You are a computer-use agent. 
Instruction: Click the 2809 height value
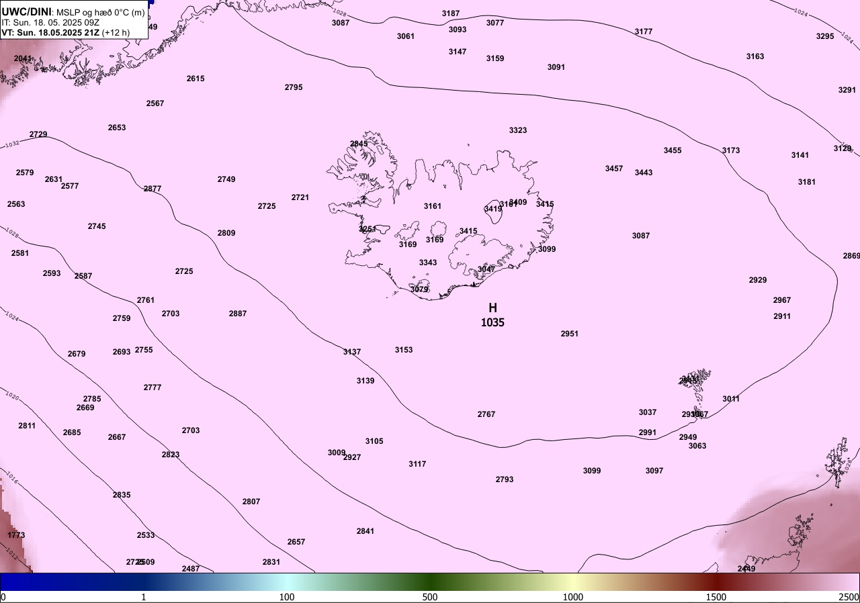coord(226,233)
